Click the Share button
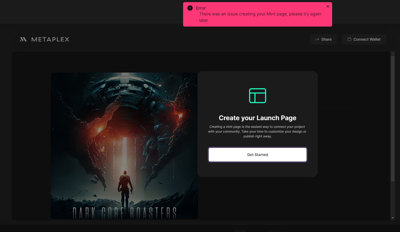Screen dimensions: 400x232 click(x=323, y=39)
